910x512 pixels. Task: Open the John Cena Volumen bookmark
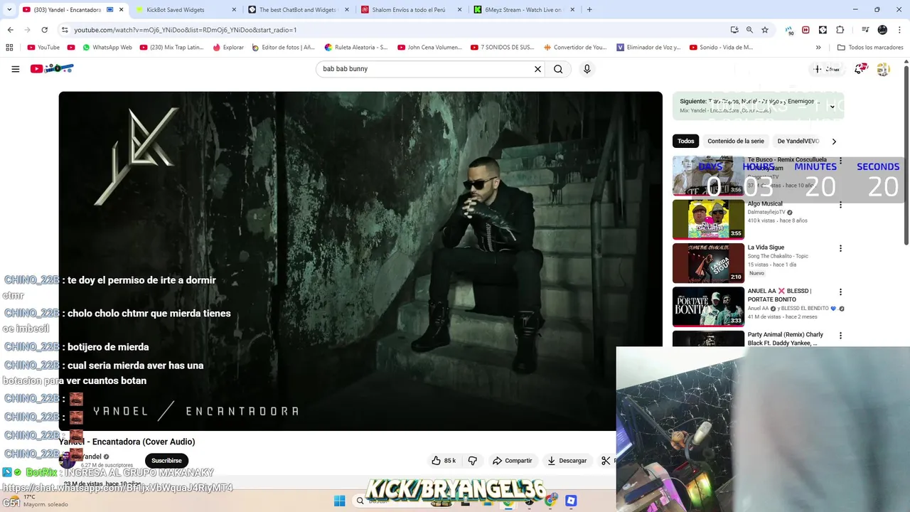pos(429,48)
